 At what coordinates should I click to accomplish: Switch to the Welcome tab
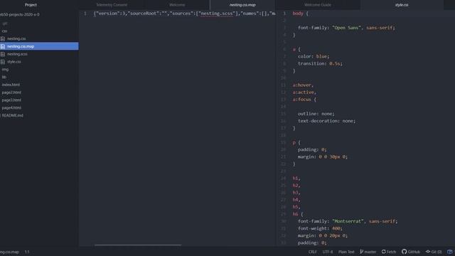[177, 5]
